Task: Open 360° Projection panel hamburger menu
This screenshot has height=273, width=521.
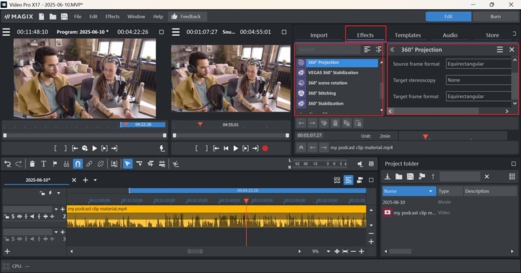Action: click(x=500, y=50)
